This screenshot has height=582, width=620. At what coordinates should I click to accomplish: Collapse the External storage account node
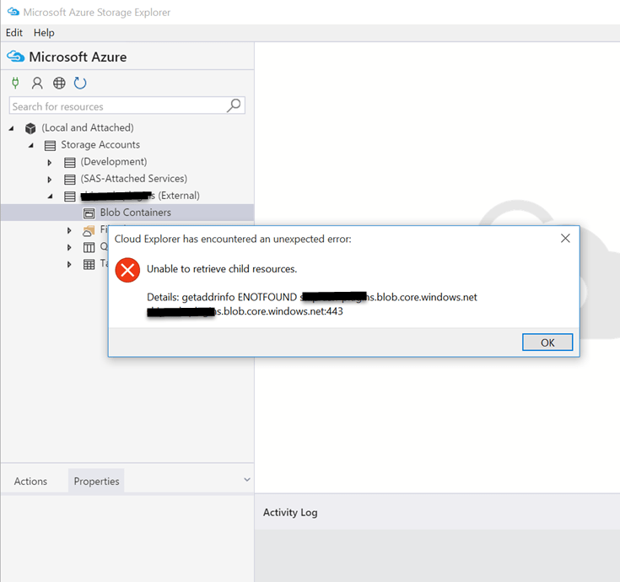point(51,196)
